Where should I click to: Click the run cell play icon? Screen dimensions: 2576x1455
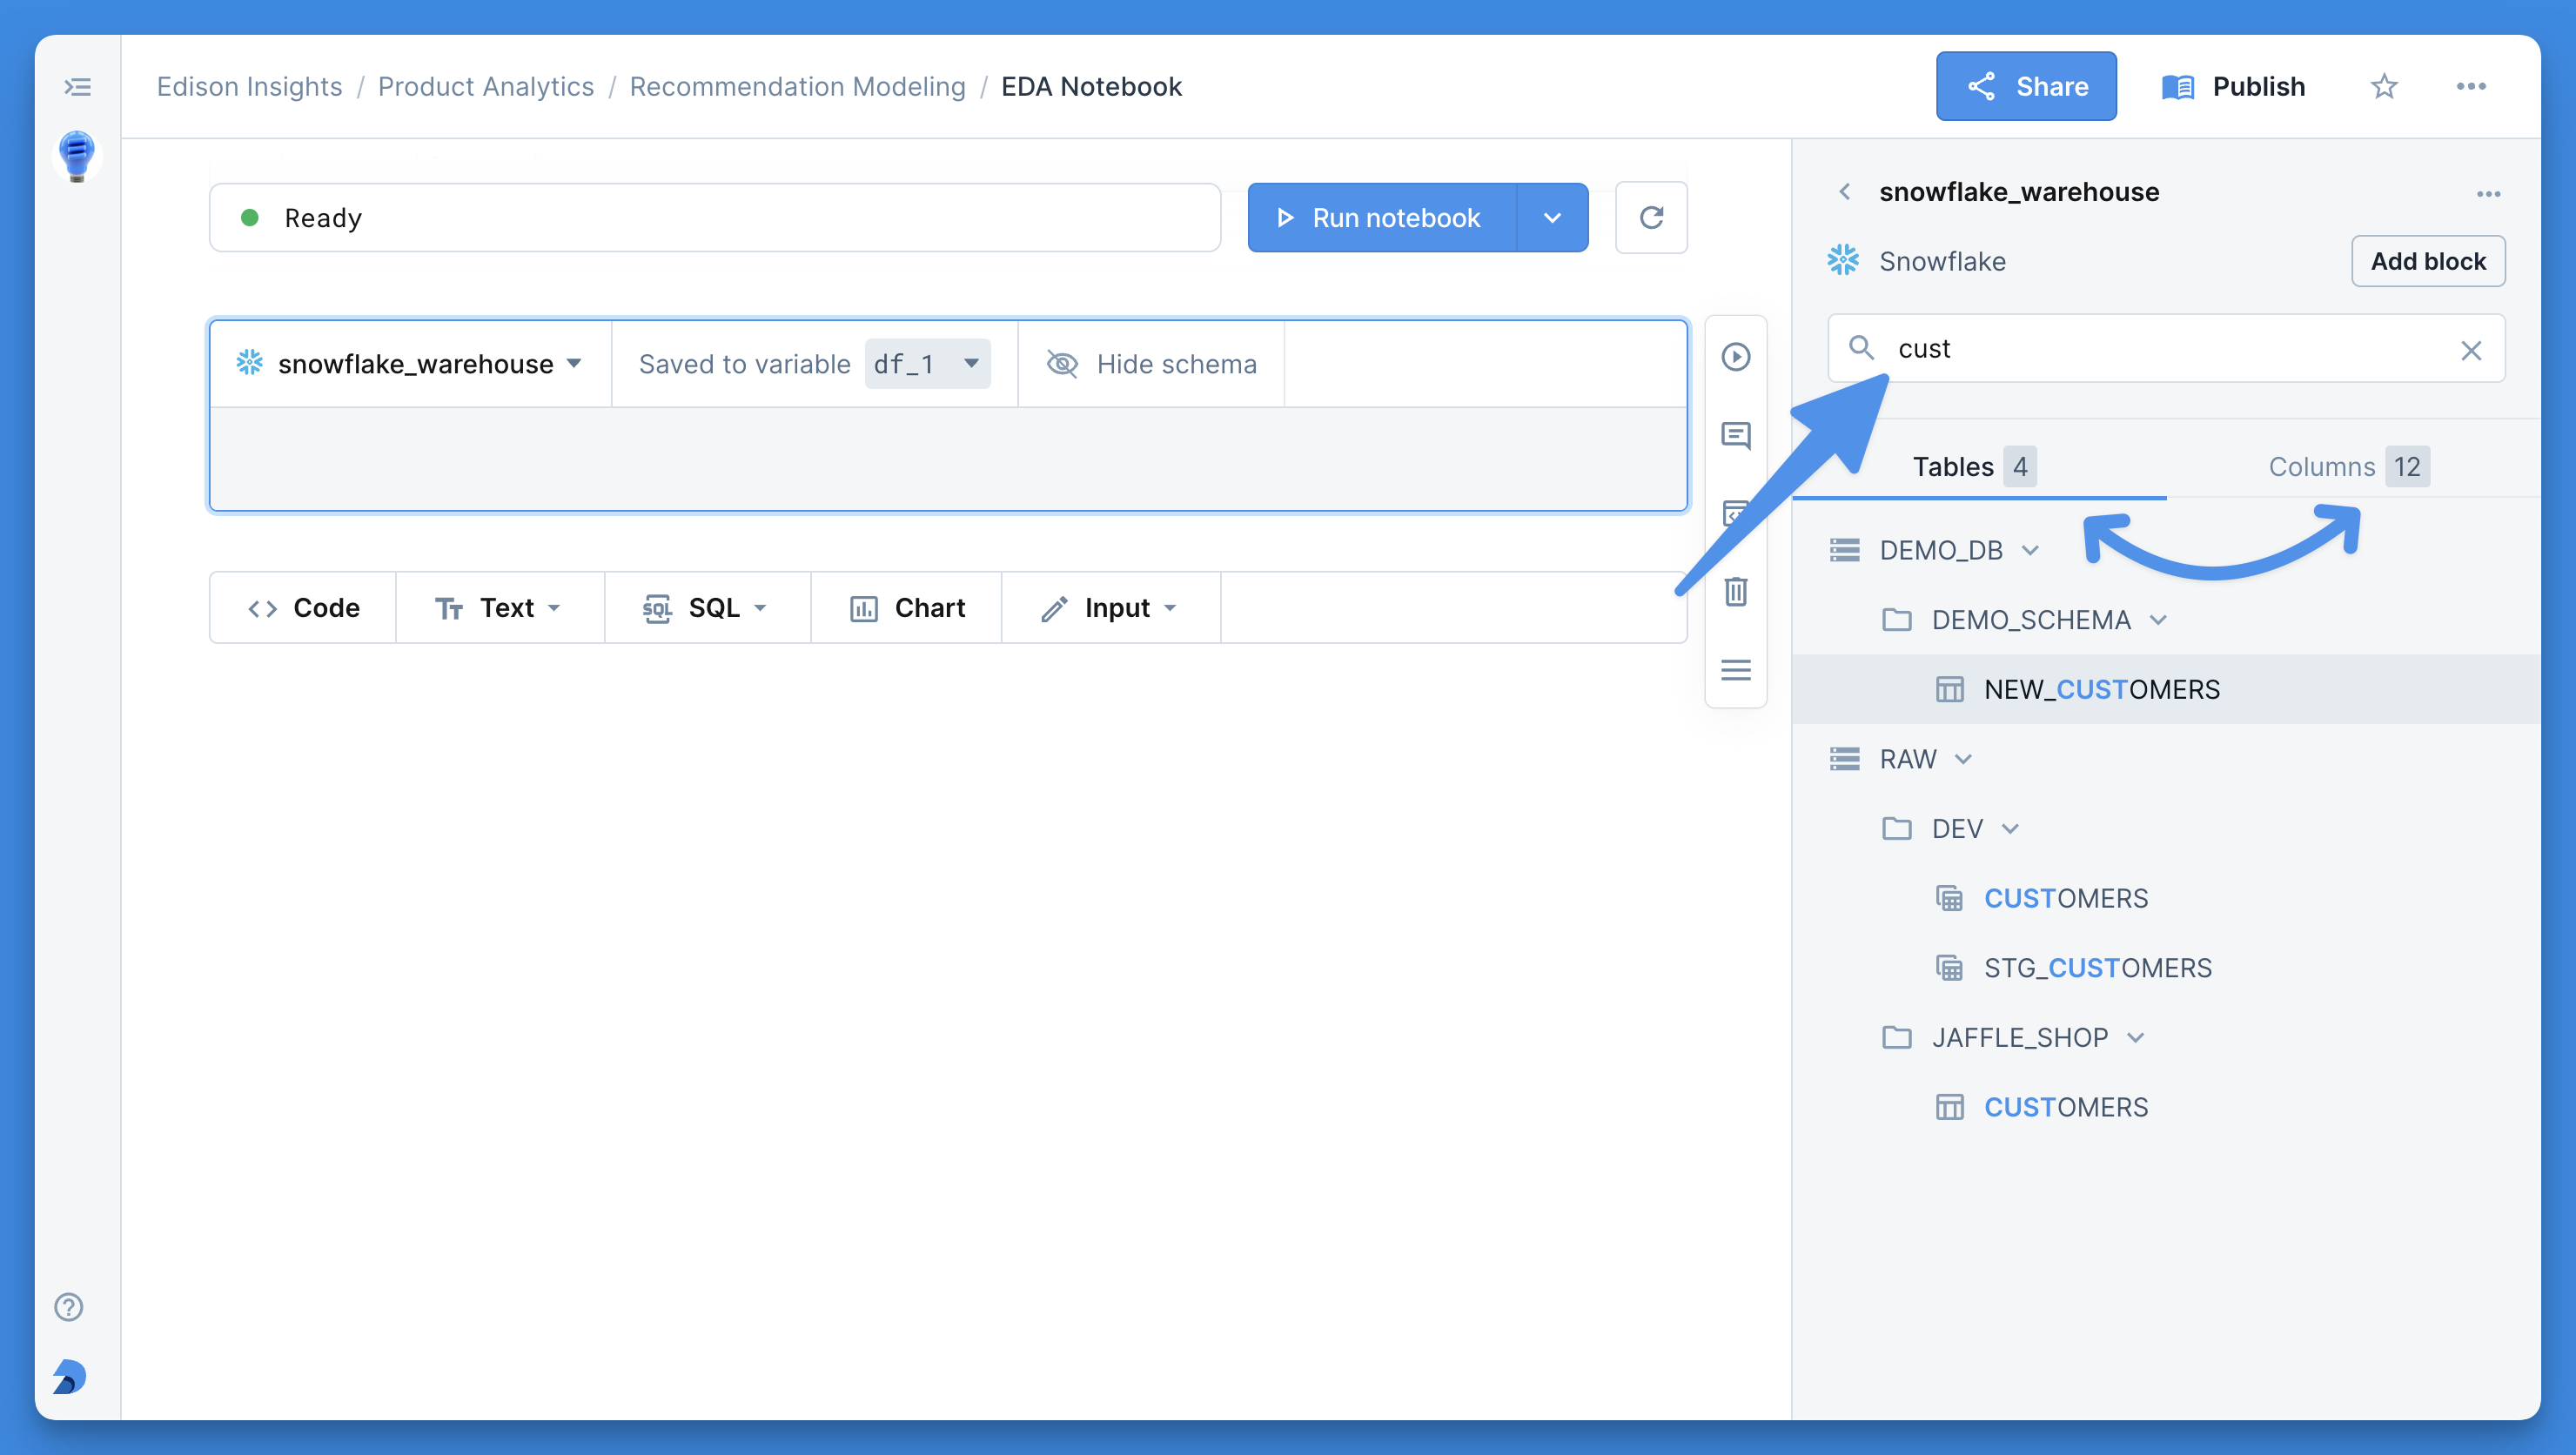(x=1736, y=357)
